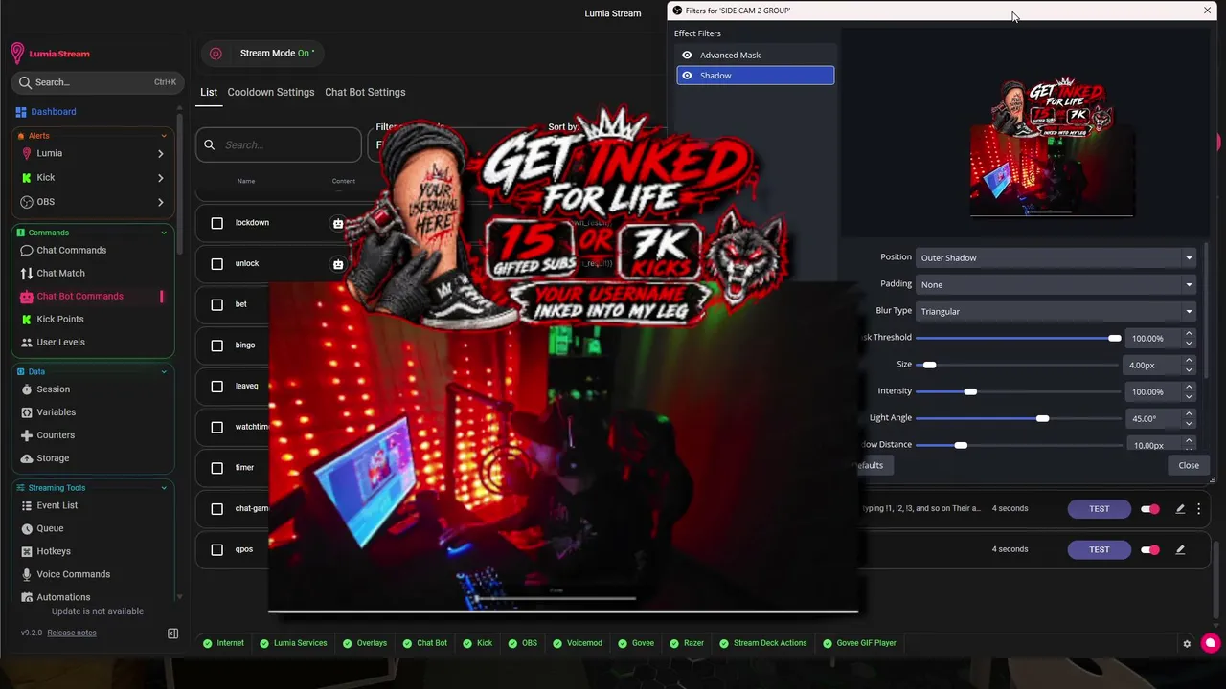
Task: Open Automations via its icon
Action: click(27, 597)
